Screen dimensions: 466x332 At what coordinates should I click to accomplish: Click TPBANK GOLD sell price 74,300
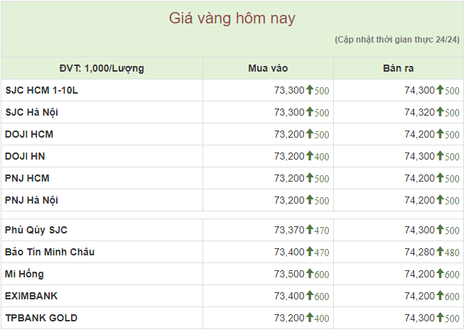[x=420, y=318]
